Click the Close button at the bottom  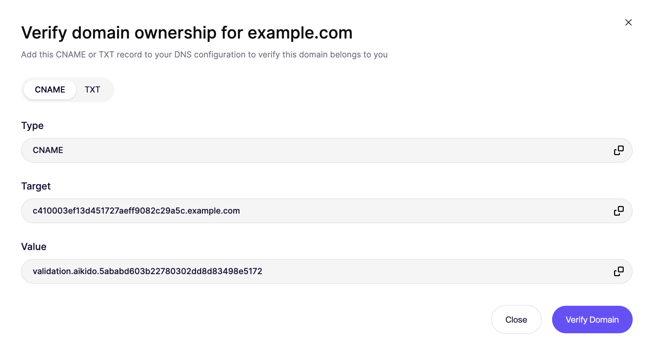tap(516, 320)
